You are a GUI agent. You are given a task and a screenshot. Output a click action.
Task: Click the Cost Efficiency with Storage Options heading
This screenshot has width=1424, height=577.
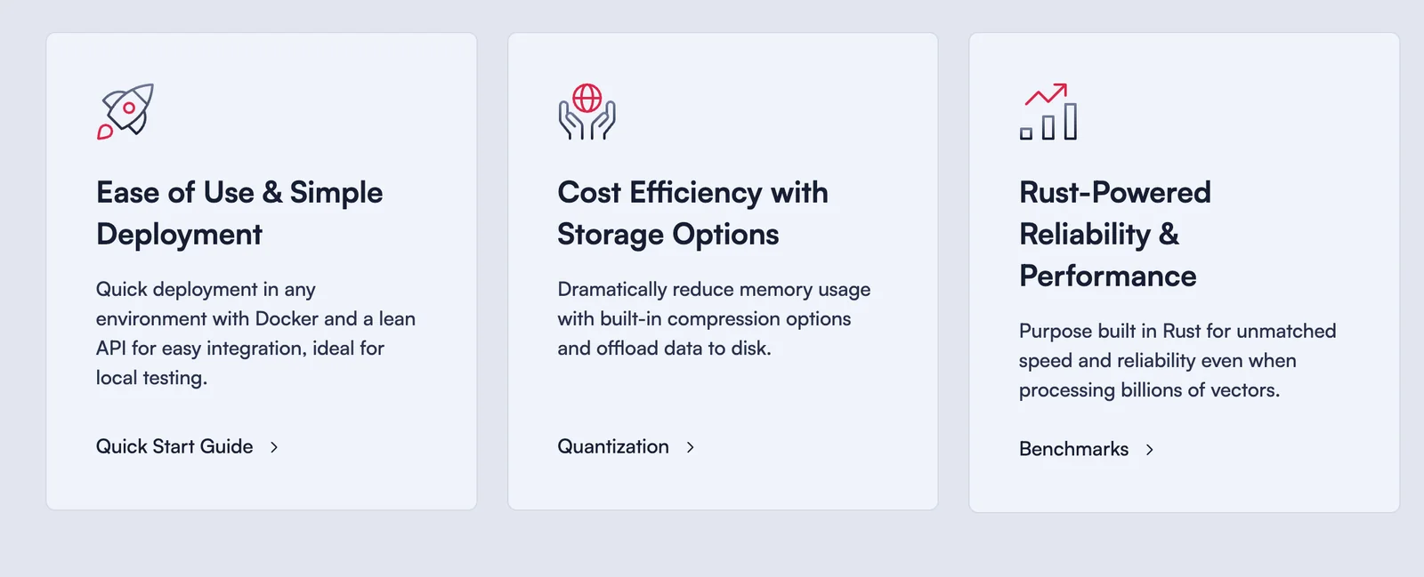coord(692,213)
